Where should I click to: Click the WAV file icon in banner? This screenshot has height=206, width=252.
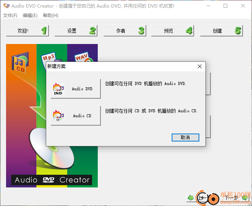83,57
